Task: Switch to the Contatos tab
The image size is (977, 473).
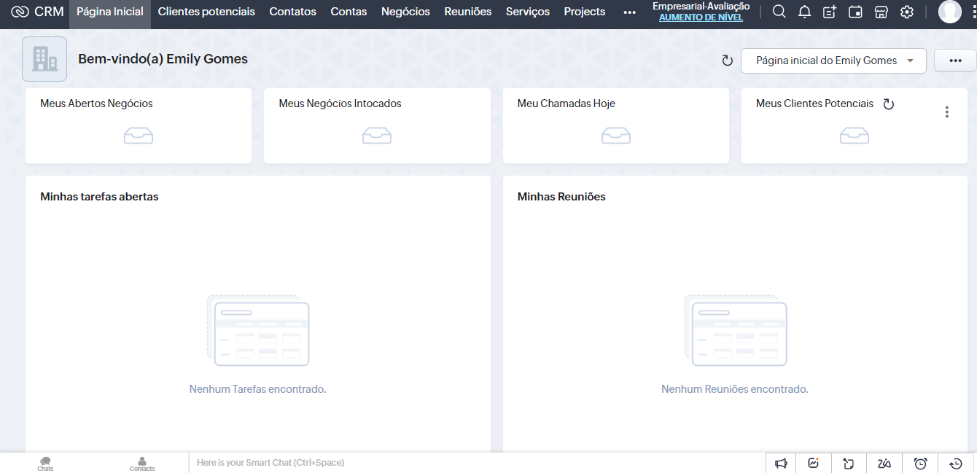Action: point(293,12)
